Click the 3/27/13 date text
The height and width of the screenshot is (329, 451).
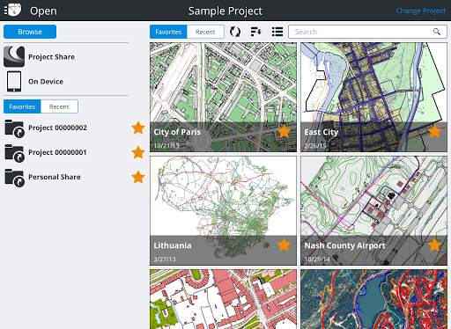tap(165, 259)
